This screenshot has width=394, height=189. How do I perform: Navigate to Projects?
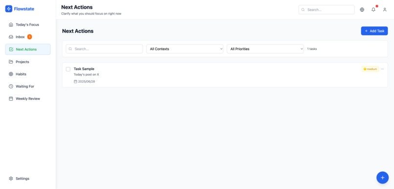28,62
